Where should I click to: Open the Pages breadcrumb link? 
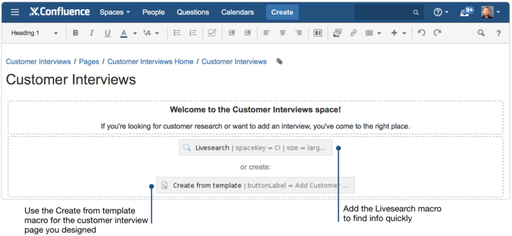tap(89, 62)
